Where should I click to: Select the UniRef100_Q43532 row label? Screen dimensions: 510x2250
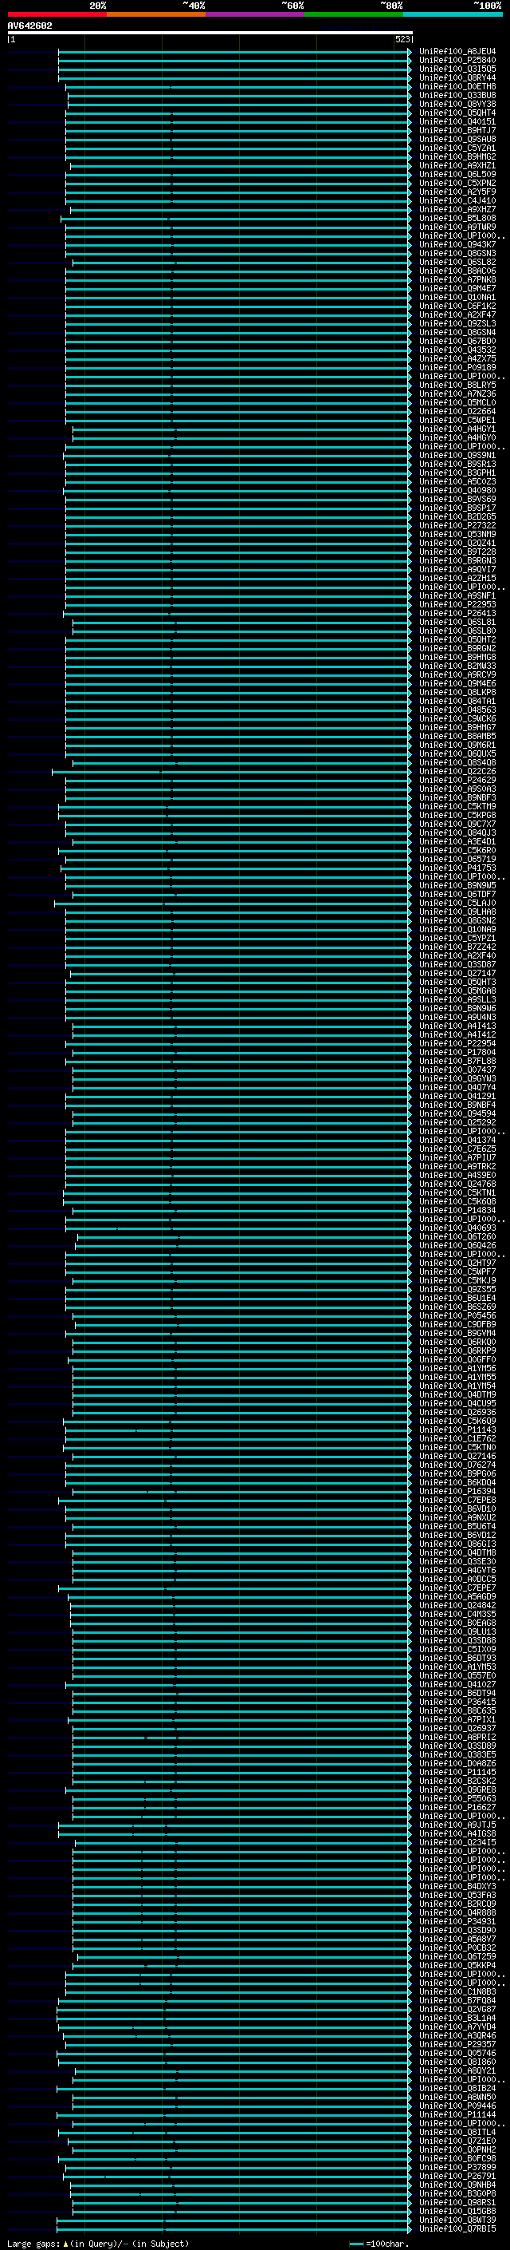(457, 350)
